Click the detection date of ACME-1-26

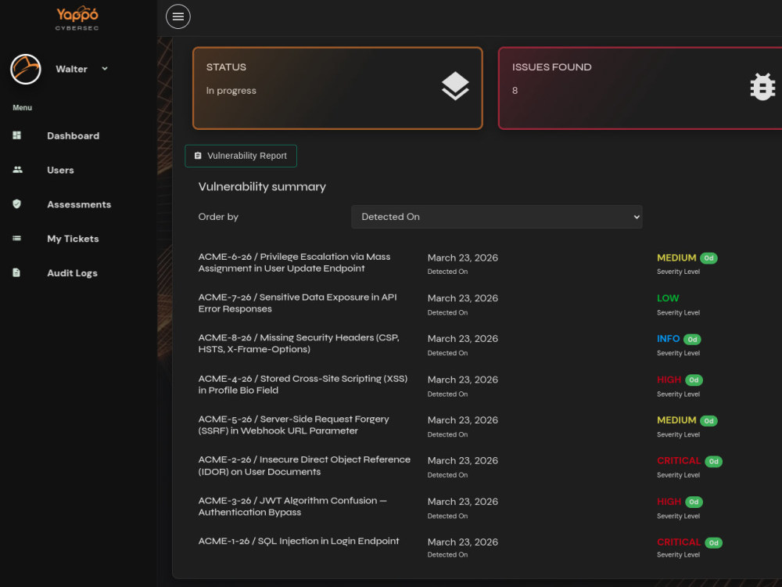(463, 542)
